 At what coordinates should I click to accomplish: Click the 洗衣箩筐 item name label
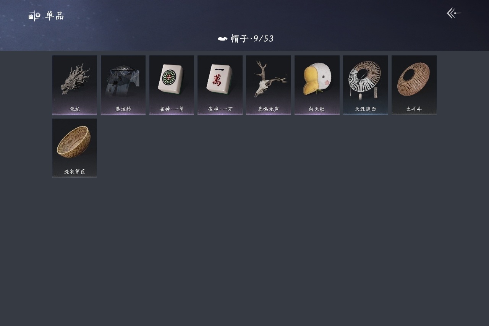click(75, 172)
